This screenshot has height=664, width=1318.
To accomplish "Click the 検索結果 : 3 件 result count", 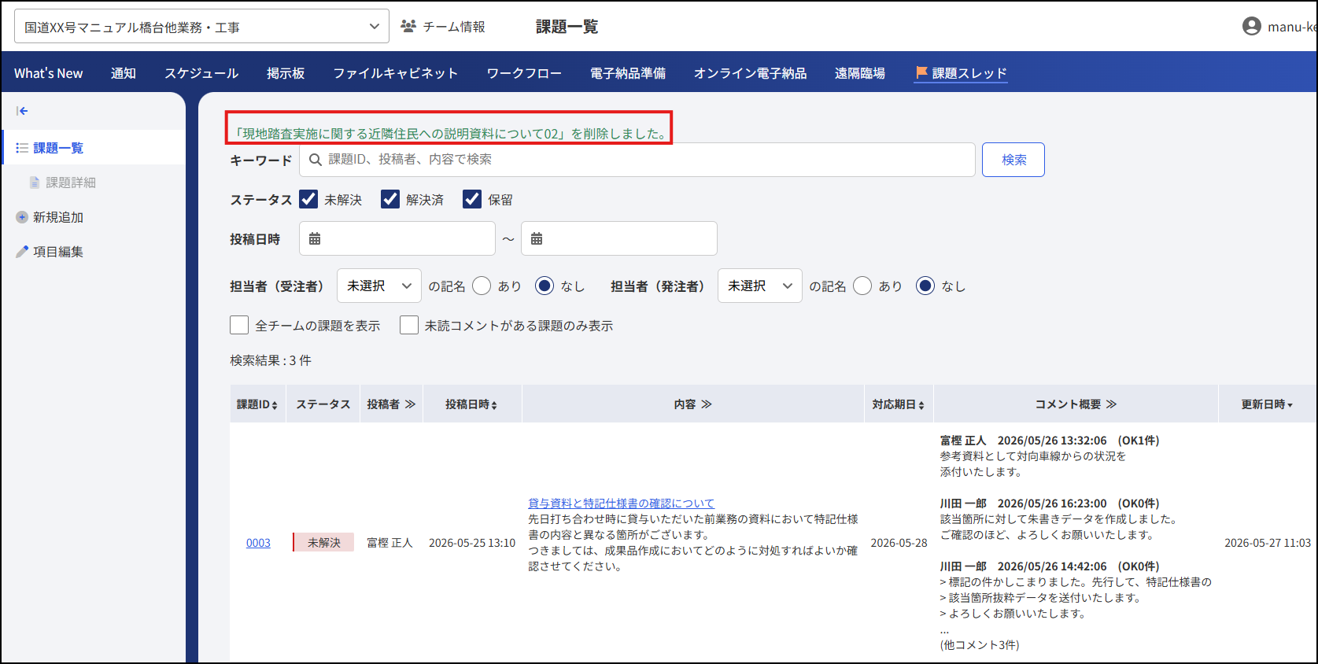I will [271, 360].
